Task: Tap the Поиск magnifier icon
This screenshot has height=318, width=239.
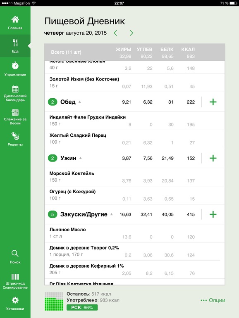Action: pos(15,253)
